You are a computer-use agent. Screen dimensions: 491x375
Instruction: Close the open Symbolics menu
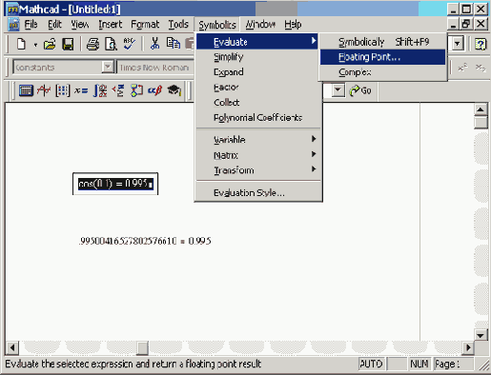[217, 25]
